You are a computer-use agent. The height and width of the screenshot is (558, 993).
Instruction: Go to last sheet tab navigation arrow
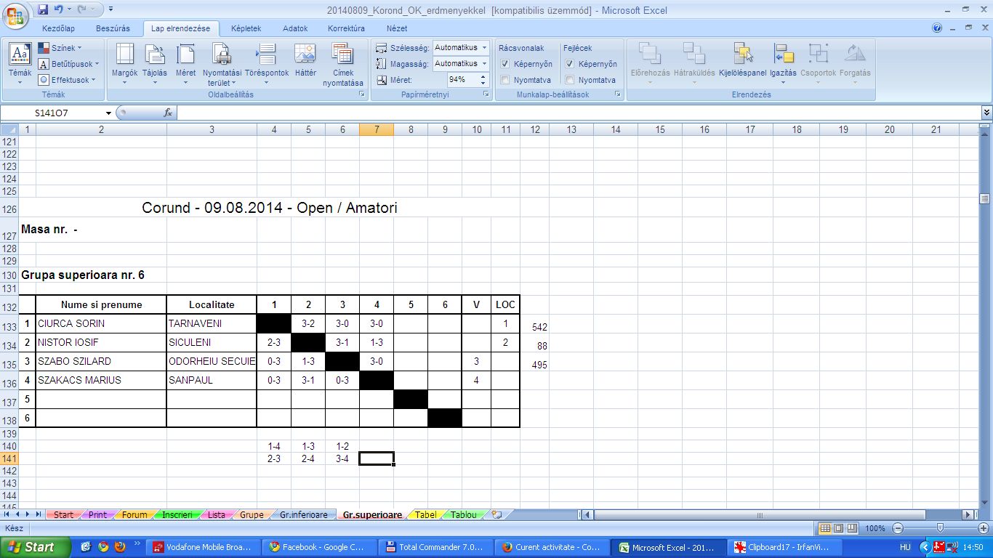(x=39, y=514)
